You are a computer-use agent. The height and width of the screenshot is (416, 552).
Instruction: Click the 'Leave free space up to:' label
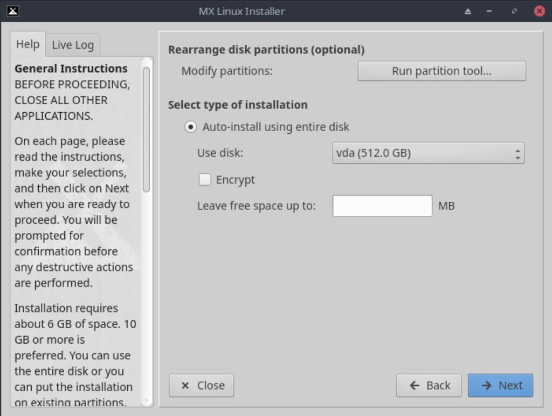coord(256,206)
